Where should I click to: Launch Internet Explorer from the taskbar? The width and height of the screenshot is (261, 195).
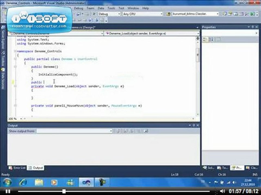(23, 183)
